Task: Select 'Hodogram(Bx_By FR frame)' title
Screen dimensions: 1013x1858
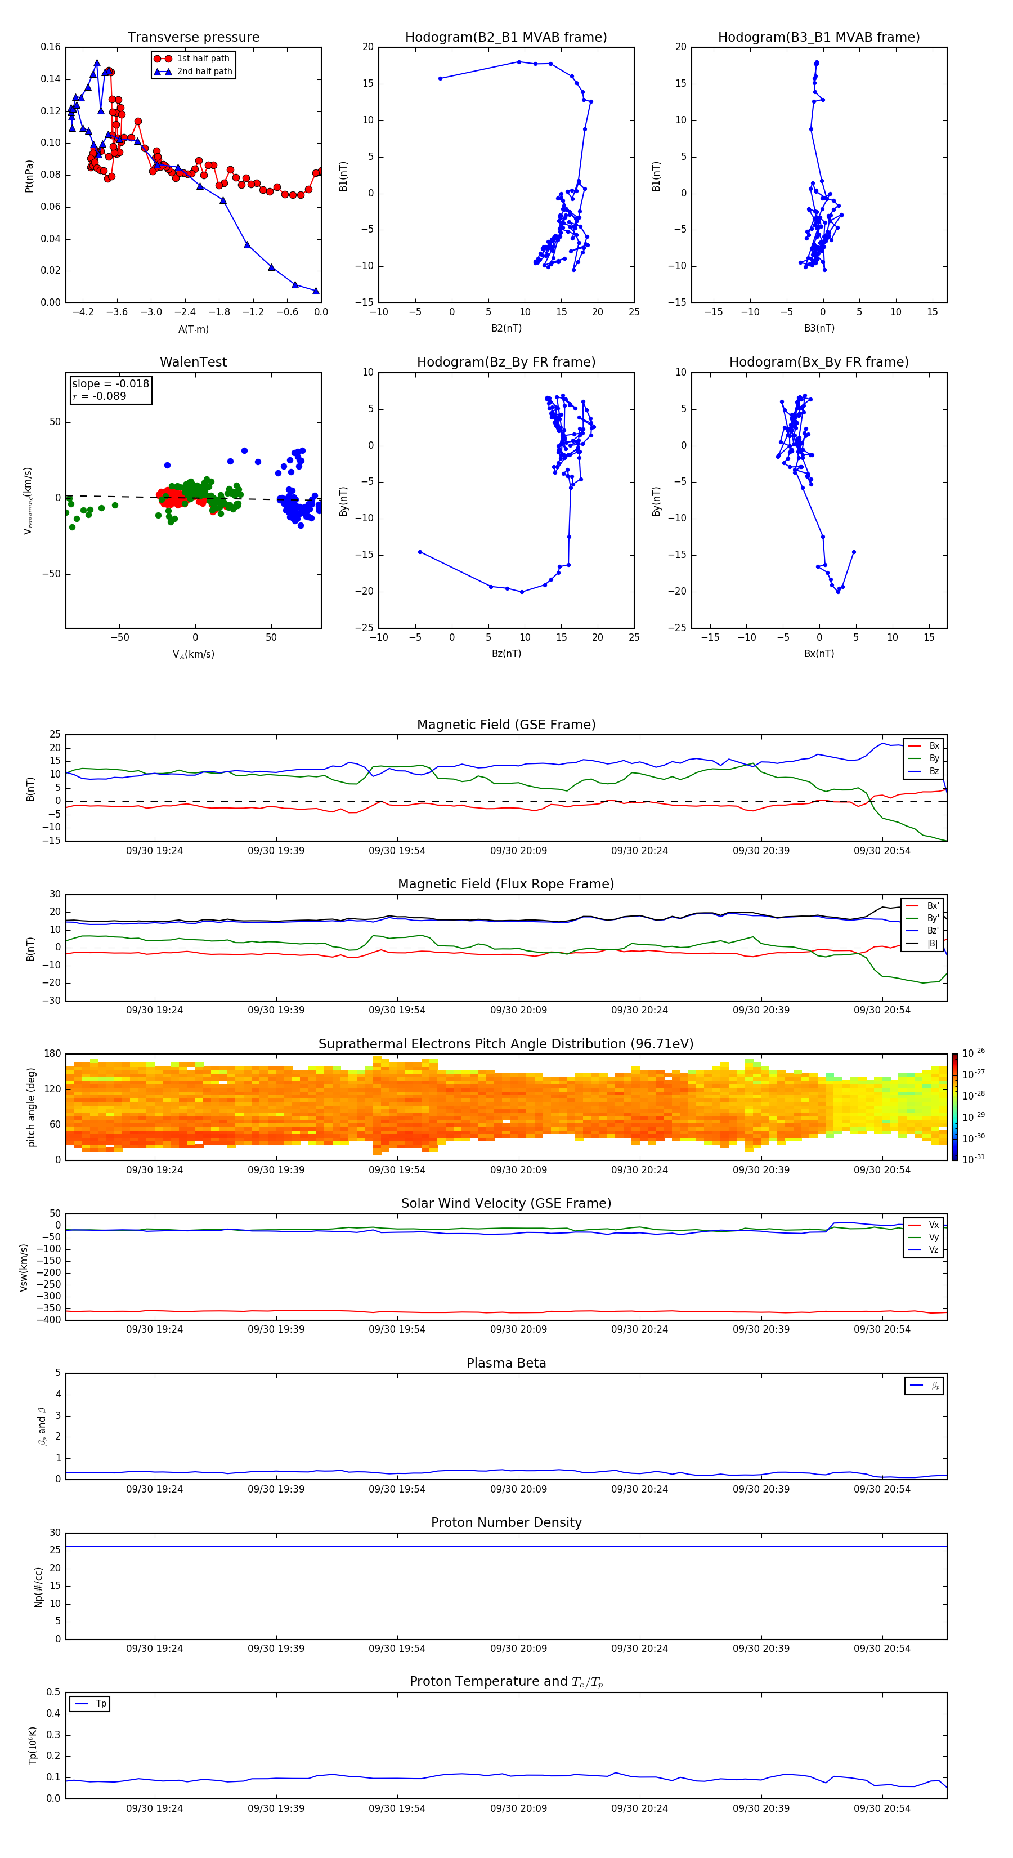Action: tap(819, 362)
